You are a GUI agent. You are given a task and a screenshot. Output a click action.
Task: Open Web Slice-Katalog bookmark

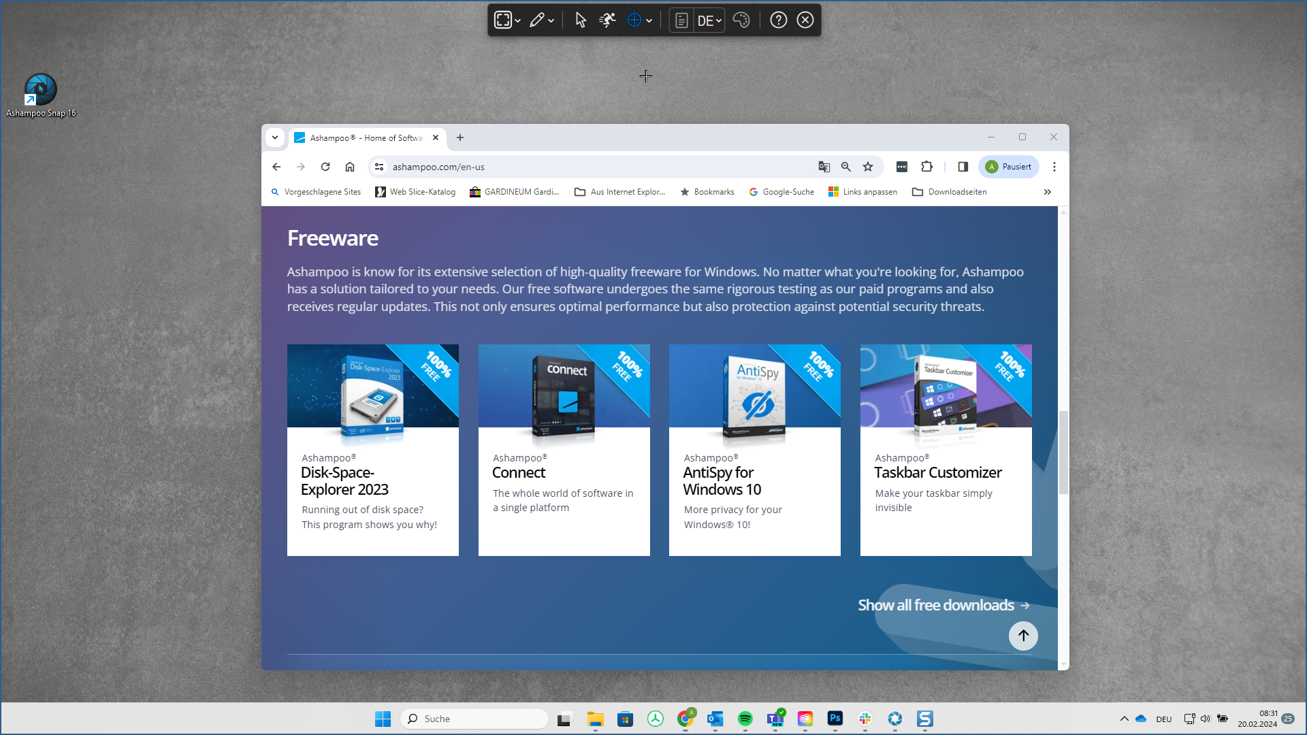pyautogui.click(x=415, y=192)
